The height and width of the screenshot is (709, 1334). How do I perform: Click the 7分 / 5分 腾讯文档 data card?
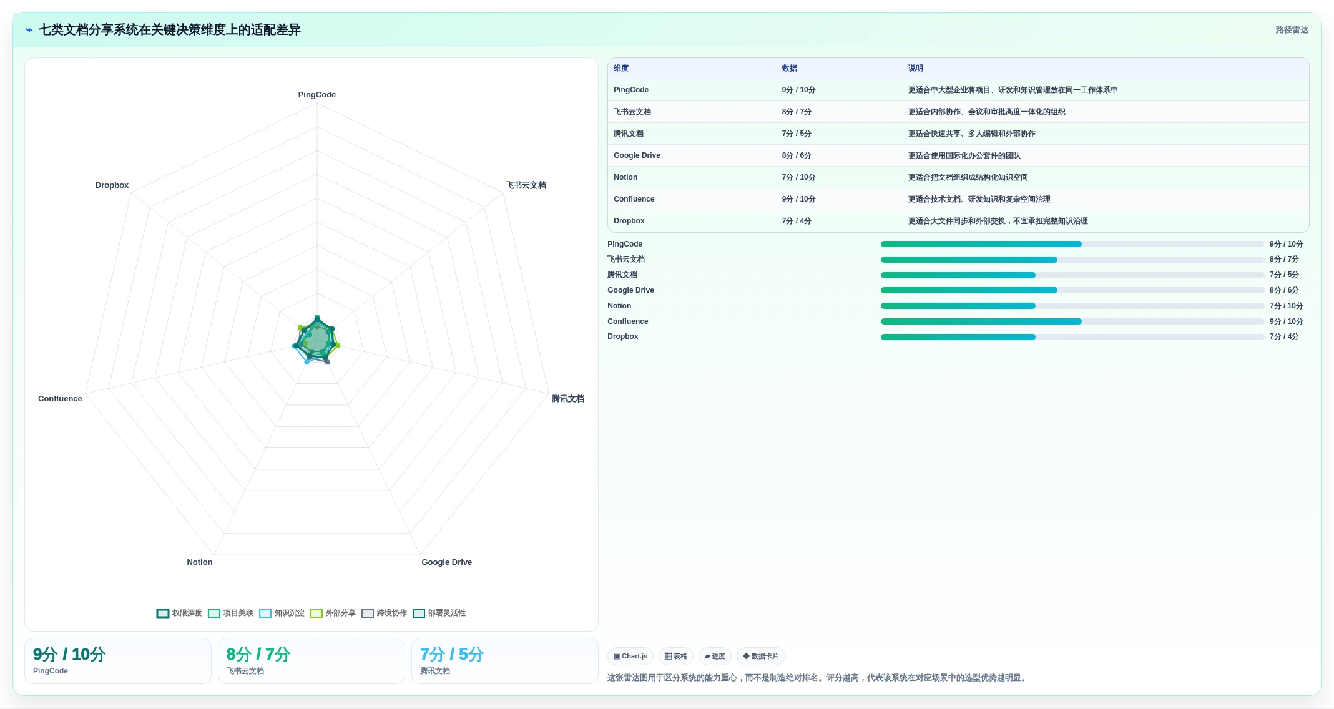coord(505,661)
